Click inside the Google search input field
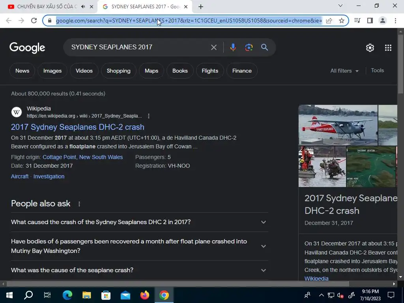The height and width of the screenshot is (303, 404). click(x=139, y=47)
